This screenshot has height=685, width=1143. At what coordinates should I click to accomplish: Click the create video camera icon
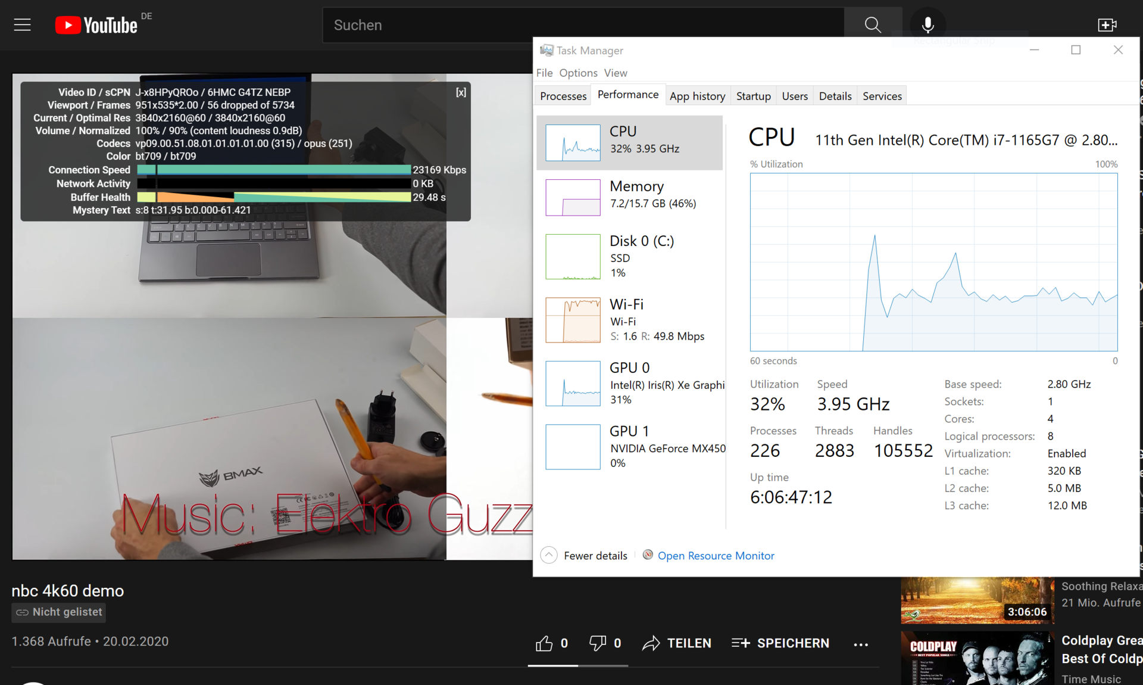[1107, 25]
